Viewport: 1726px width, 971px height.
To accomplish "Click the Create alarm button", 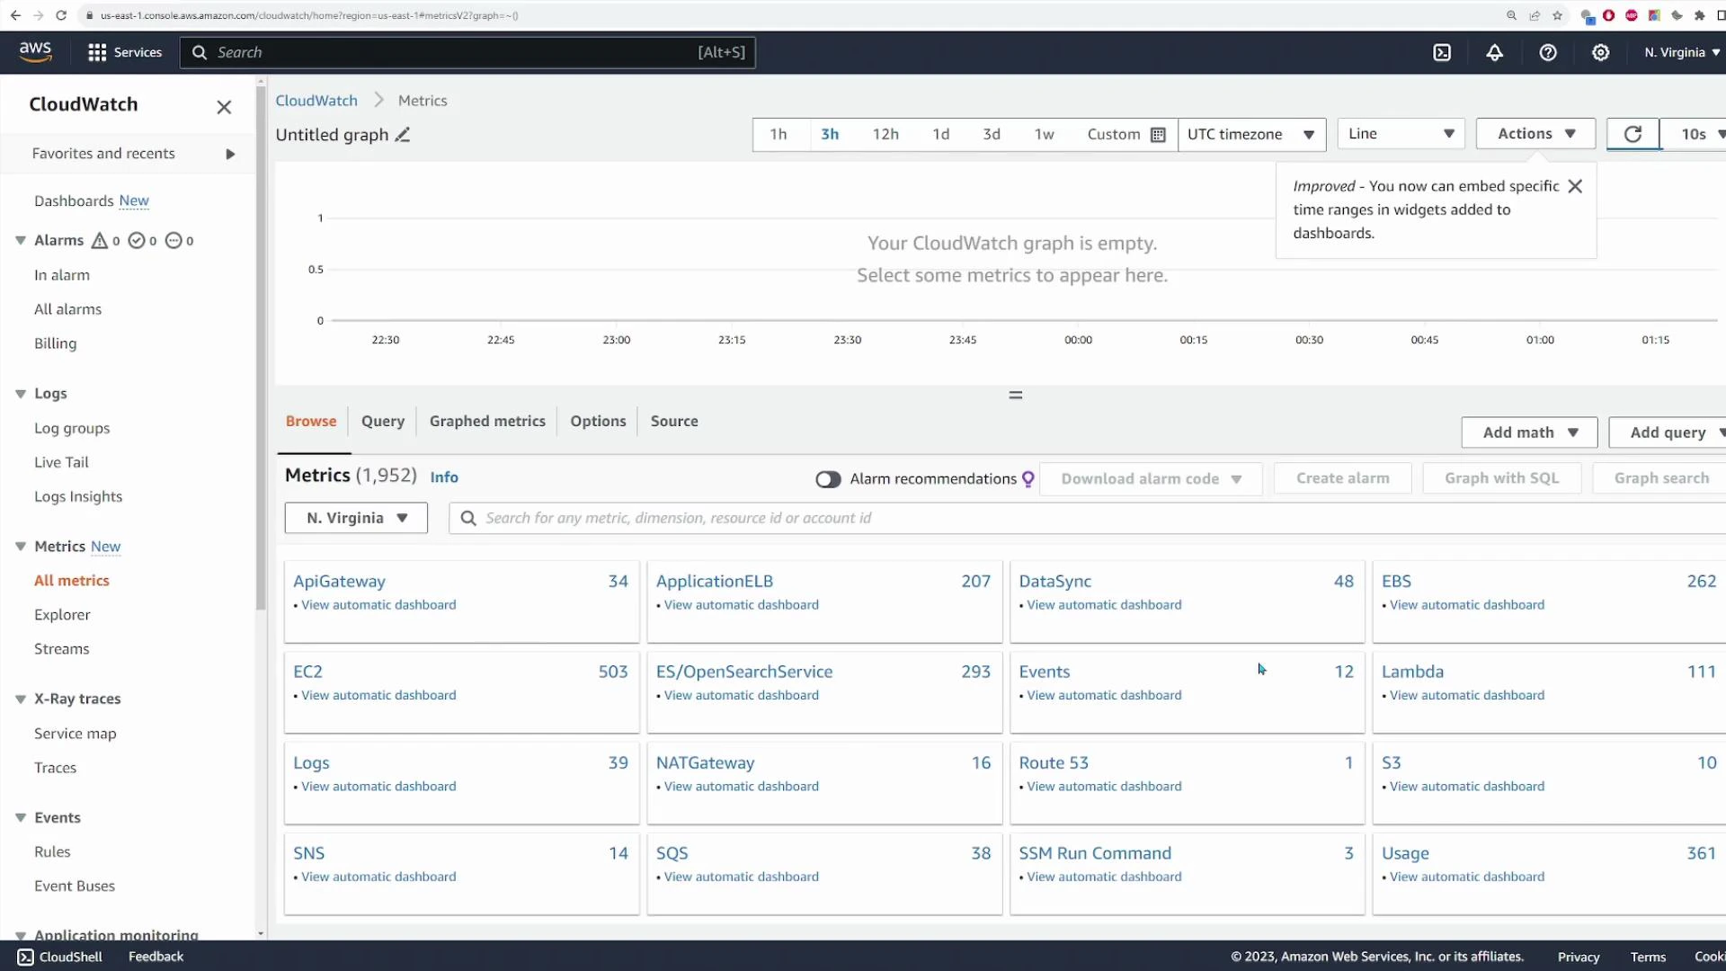I will click(x=1341, y=477).
